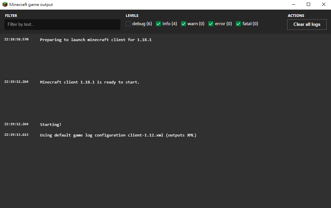This screenshot has height=208, width=331.
Task: Select the 'Starting!' log entry
Action: (x=51, y=125)
